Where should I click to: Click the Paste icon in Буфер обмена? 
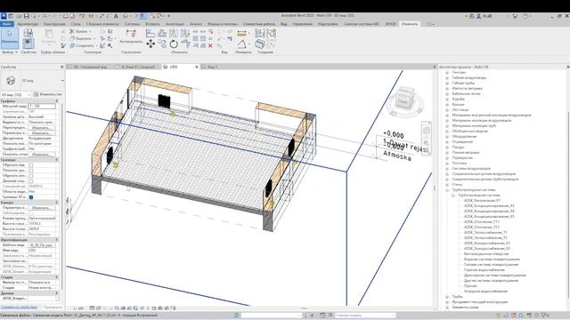(x=49, y=37)
